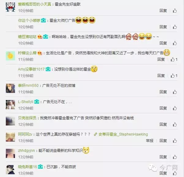This screenshot has height=177, width=184.
Task: Reply to L-Shellyli's comment
Action: tap(163, 108)
